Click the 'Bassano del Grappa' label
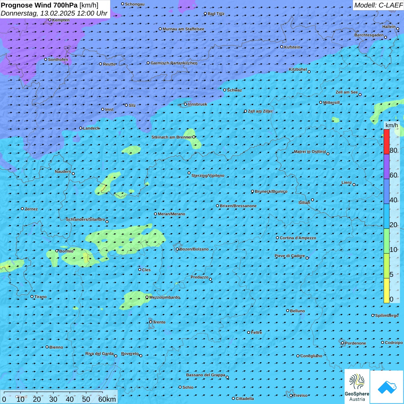Image resolution: width=404 pixels, height=404 pixels. (x=205, y=375)
